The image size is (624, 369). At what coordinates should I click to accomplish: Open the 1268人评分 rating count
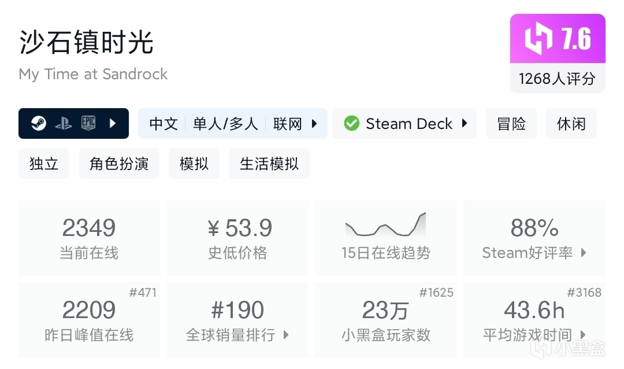point(557,79)
